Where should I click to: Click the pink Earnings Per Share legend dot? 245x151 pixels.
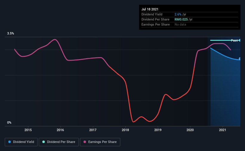(85, 142)
